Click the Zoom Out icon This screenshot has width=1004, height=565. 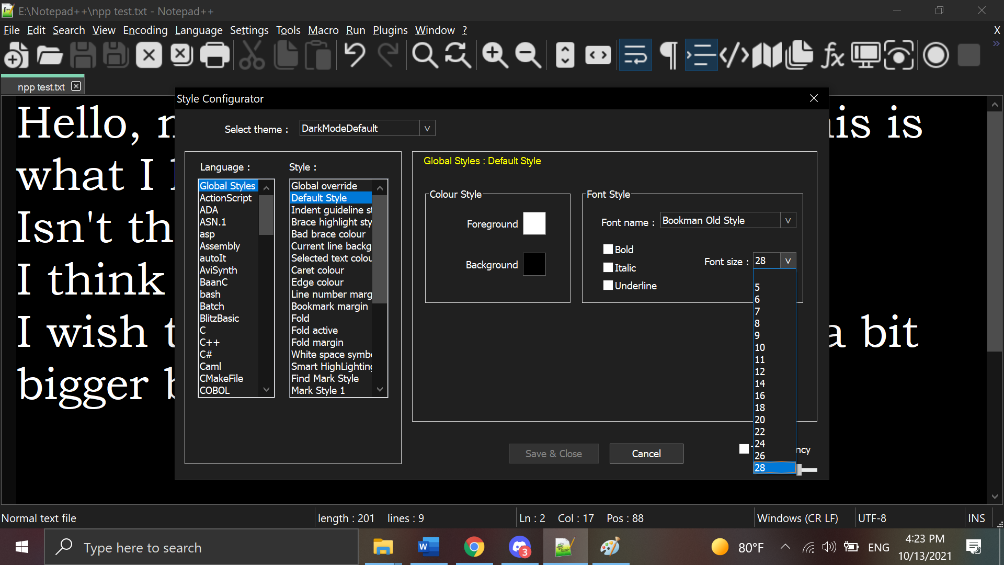point(528,54)
